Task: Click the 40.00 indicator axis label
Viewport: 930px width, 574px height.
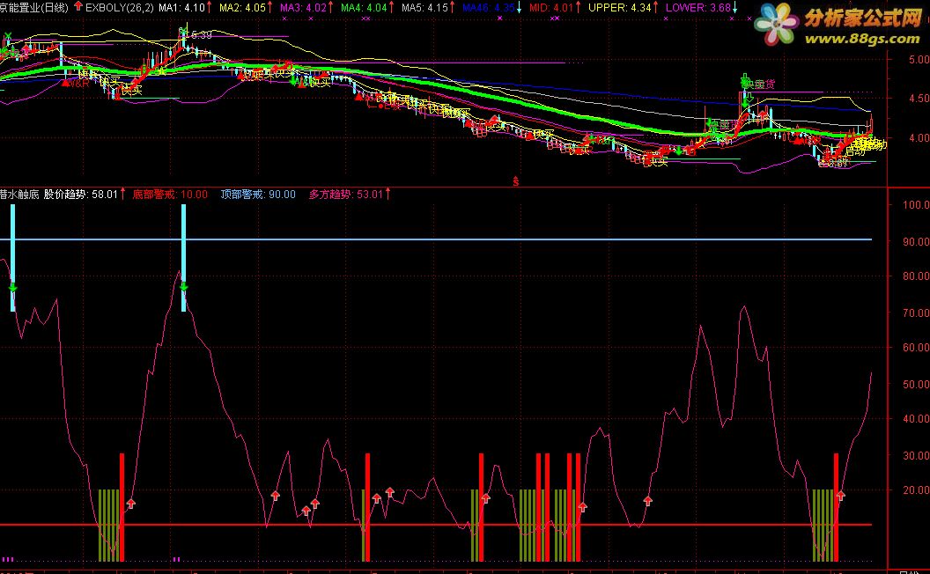Action: pyautogui.click(x=916, y=419)
